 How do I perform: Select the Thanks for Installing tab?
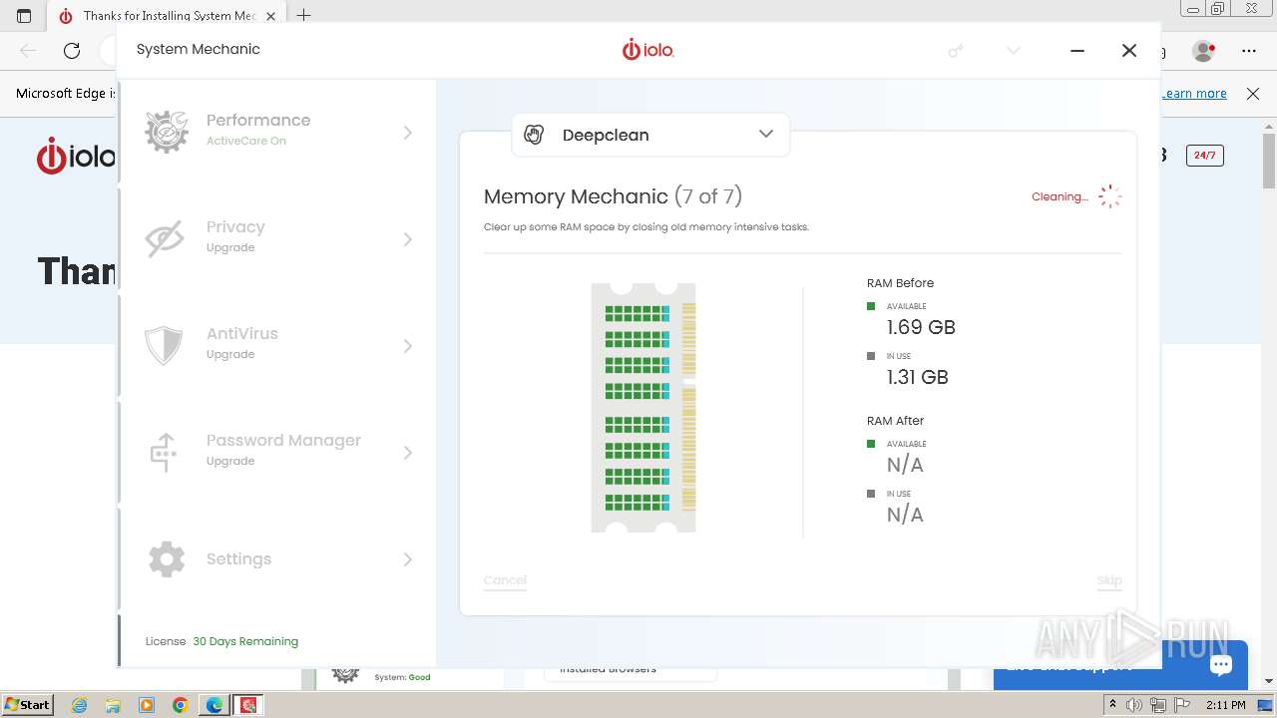[x=167, y=16]
